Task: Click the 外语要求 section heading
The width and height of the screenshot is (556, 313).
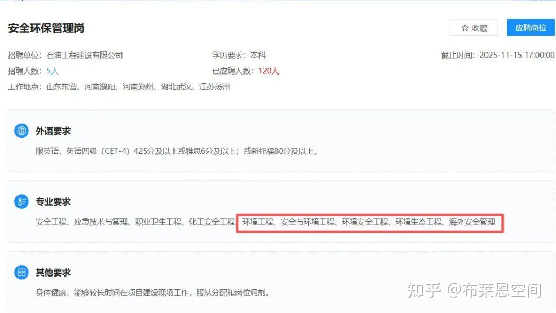Action: [53, 131]
